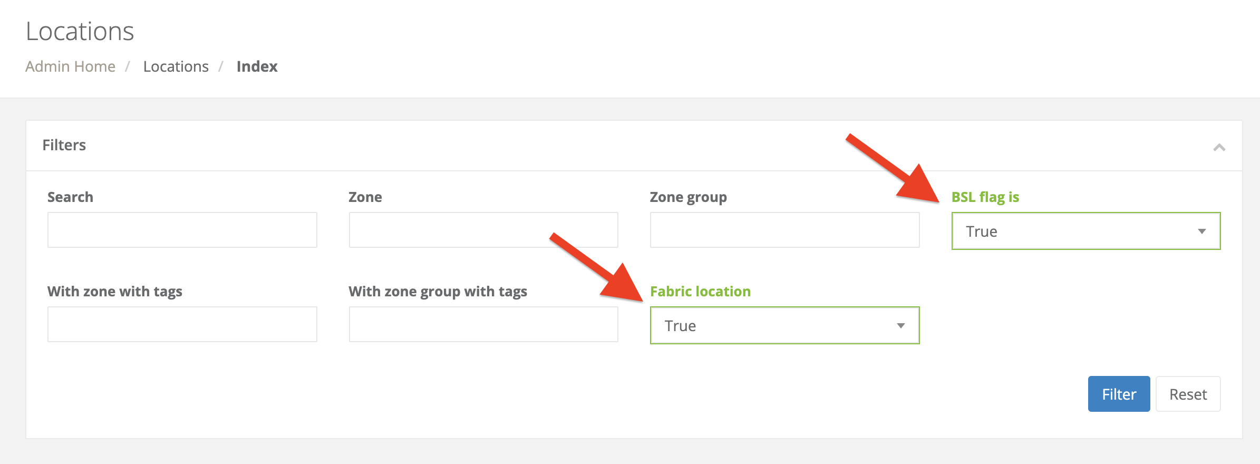Click the Locations breadcrumb link

[176, 66]
